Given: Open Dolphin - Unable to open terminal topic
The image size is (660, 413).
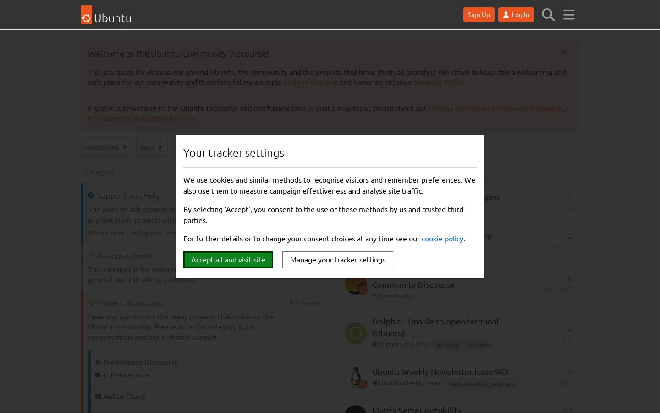Looking at the screenshot, I should [x=435, y=327].
